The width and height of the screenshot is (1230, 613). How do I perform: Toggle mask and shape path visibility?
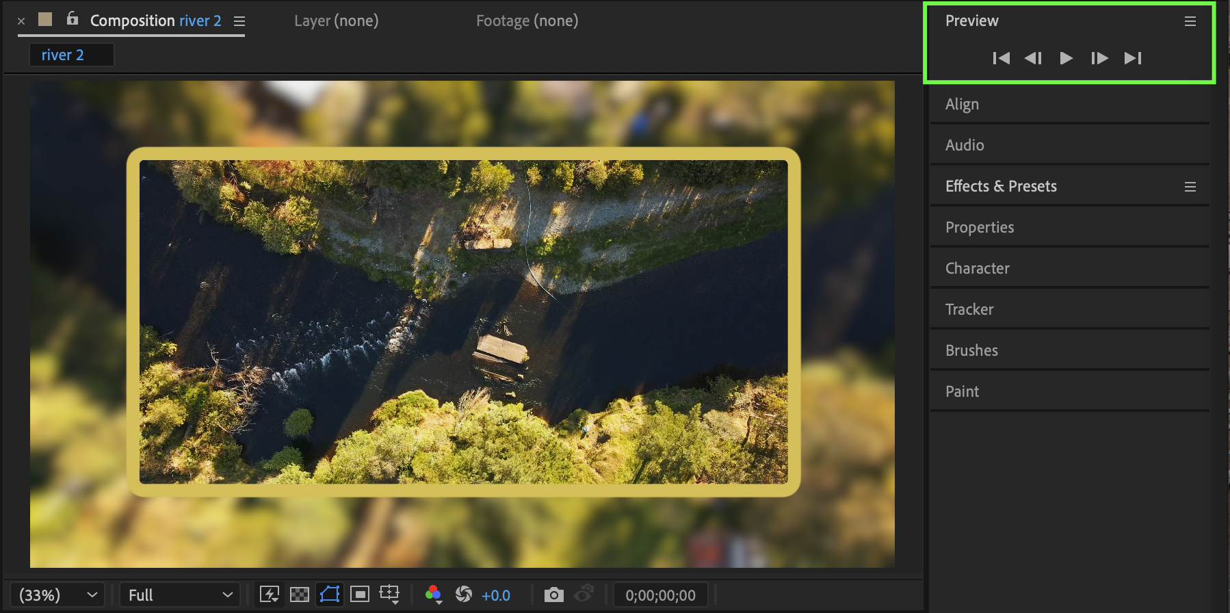330,595
